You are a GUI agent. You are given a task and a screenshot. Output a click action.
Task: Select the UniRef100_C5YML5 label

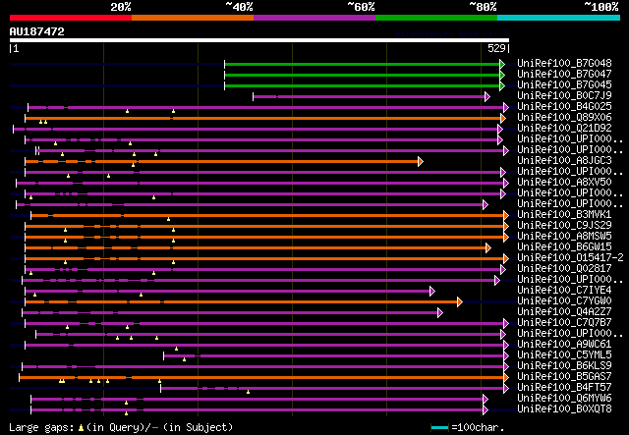564,355
